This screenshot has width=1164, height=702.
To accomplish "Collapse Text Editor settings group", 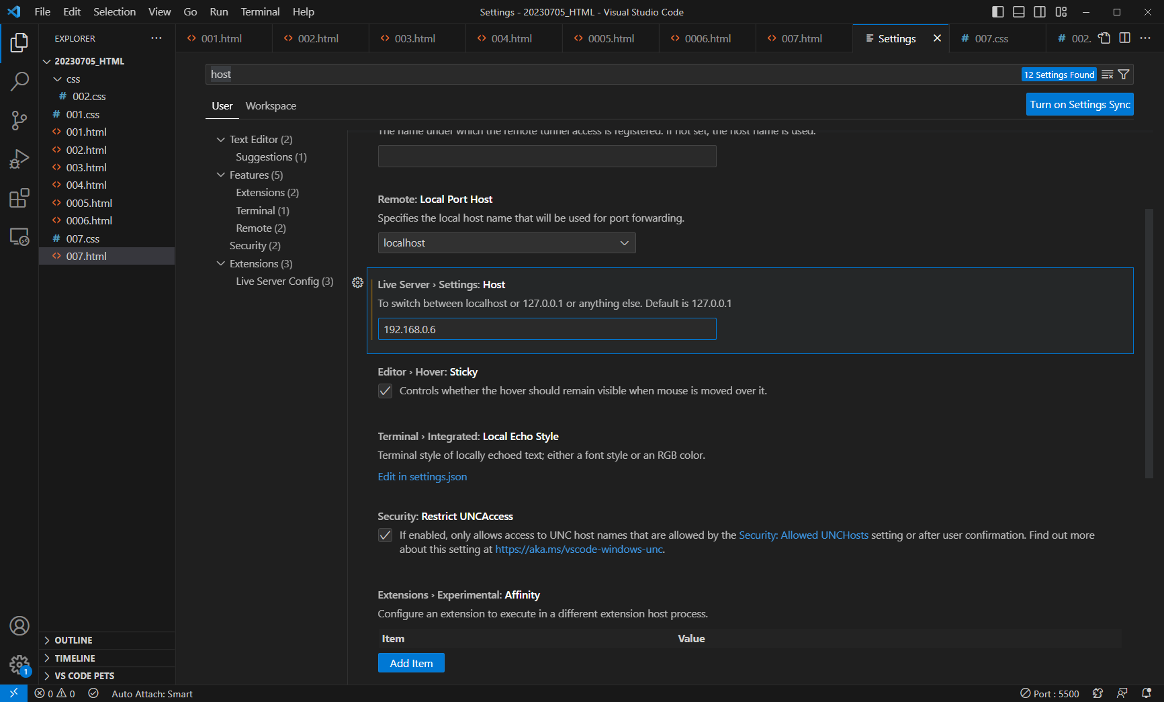I will (220, 139).
